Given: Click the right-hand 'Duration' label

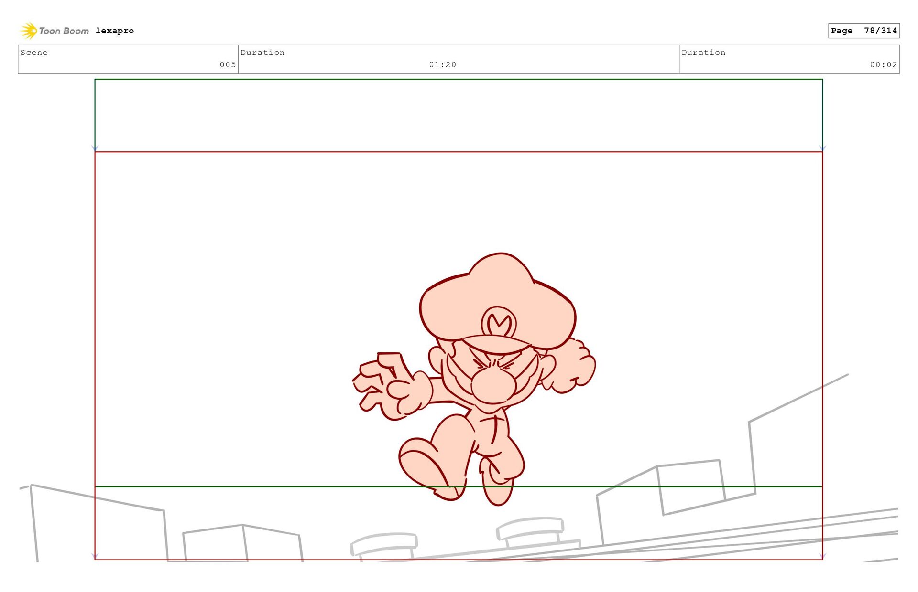Looking at the screenshot, I should coord(703,53).
